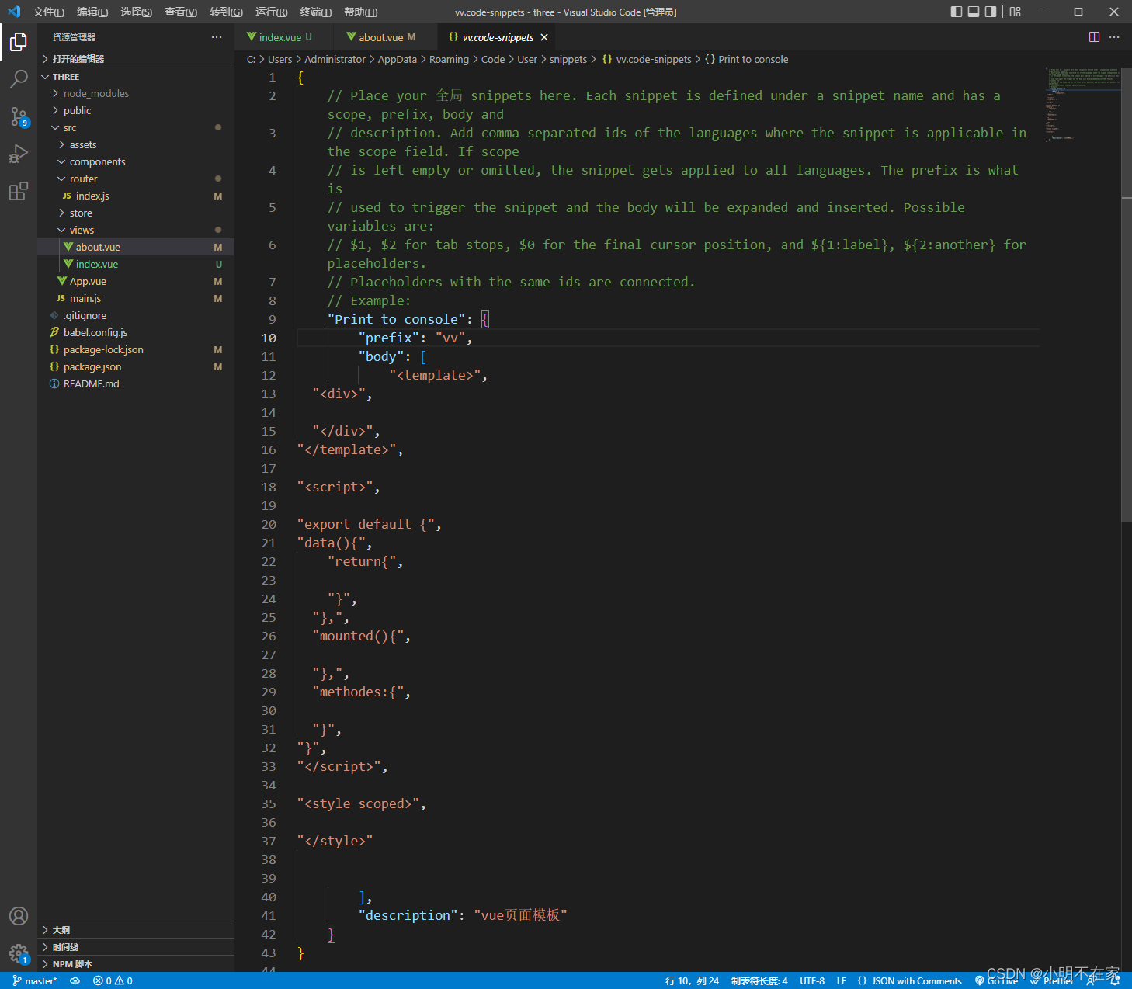The height and width of the screenshot is (989, 1132).
Task: Open the Search view in activity bar
Action: coord(19,78)
